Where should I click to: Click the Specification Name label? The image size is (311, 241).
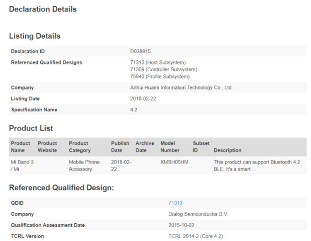point(34,110)
